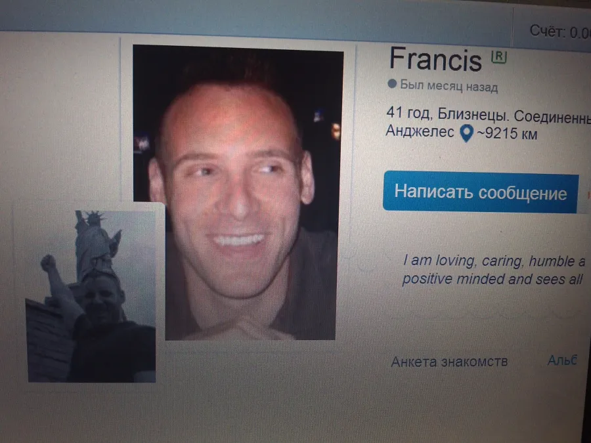The height and width of the screenshot is (443, 591).
Task: Click the profile name Francis
Action: click(435, 59)
